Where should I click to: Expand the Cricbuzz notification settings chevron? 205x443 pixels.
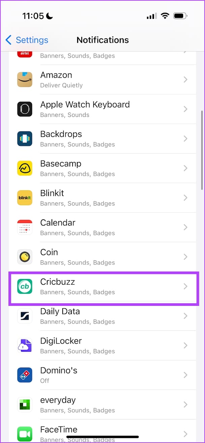185,286
